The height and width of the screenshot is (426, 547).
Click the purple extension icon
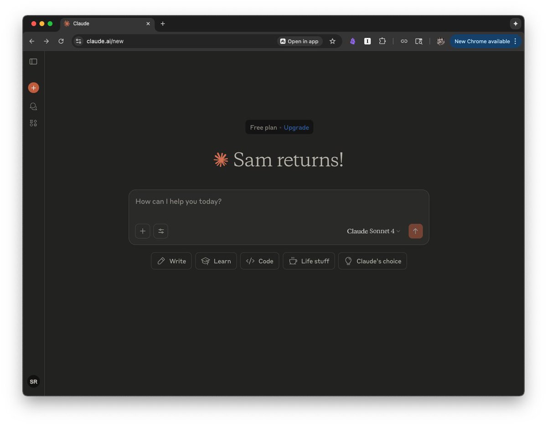tap(353, 41)
